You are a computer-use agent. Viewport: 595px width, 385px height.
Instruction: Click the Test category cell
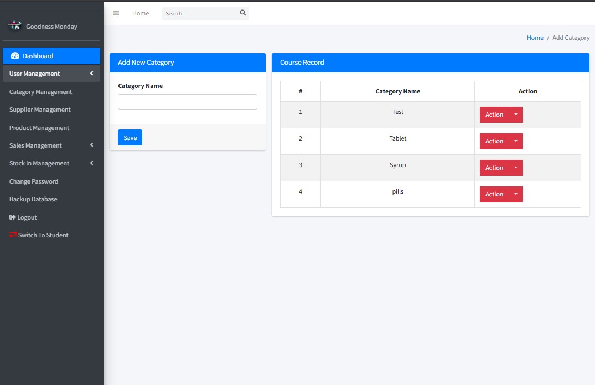coord(397,115)
